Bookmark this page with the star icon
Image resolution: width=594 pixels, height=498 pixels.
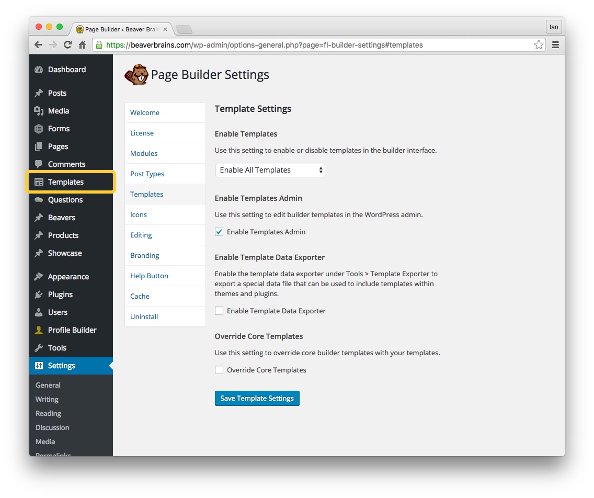539,44
